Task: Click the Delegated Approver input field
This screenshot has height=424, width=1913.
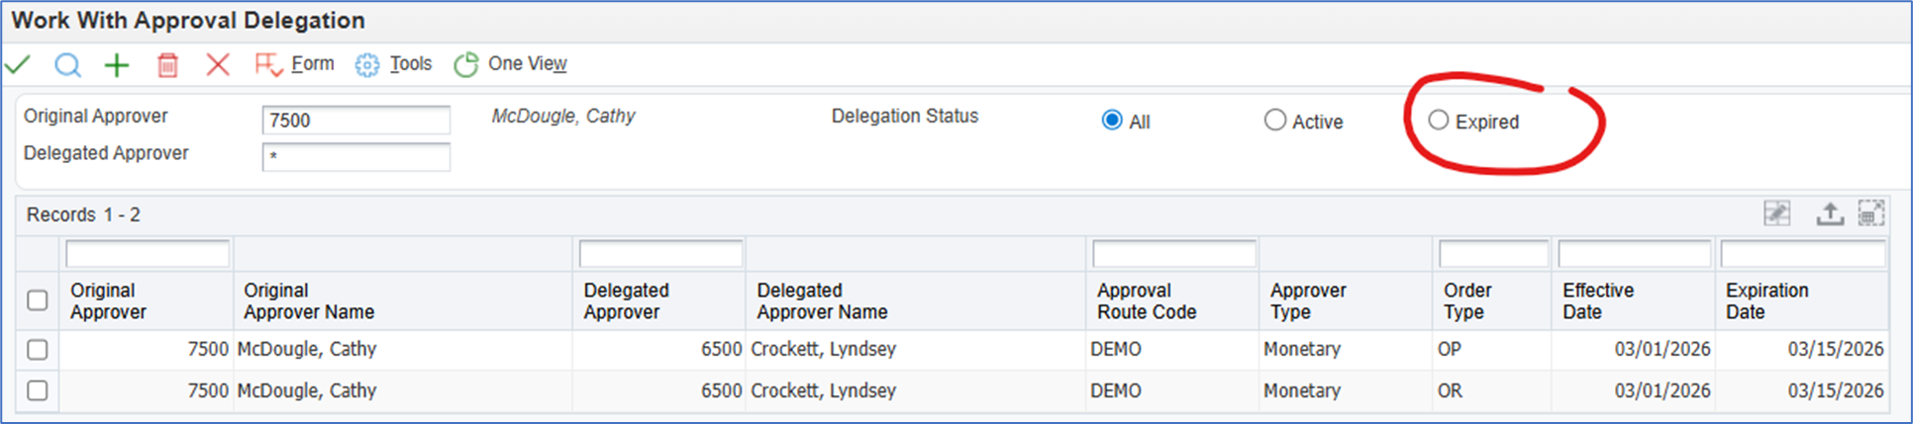Action: point(355,157)
